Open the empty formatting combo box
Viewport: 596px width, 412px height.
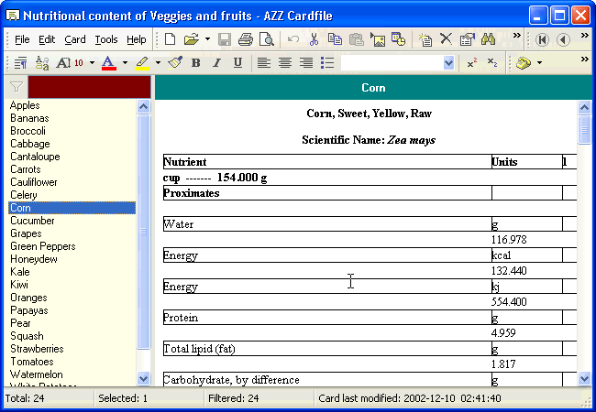coord(398,62)
